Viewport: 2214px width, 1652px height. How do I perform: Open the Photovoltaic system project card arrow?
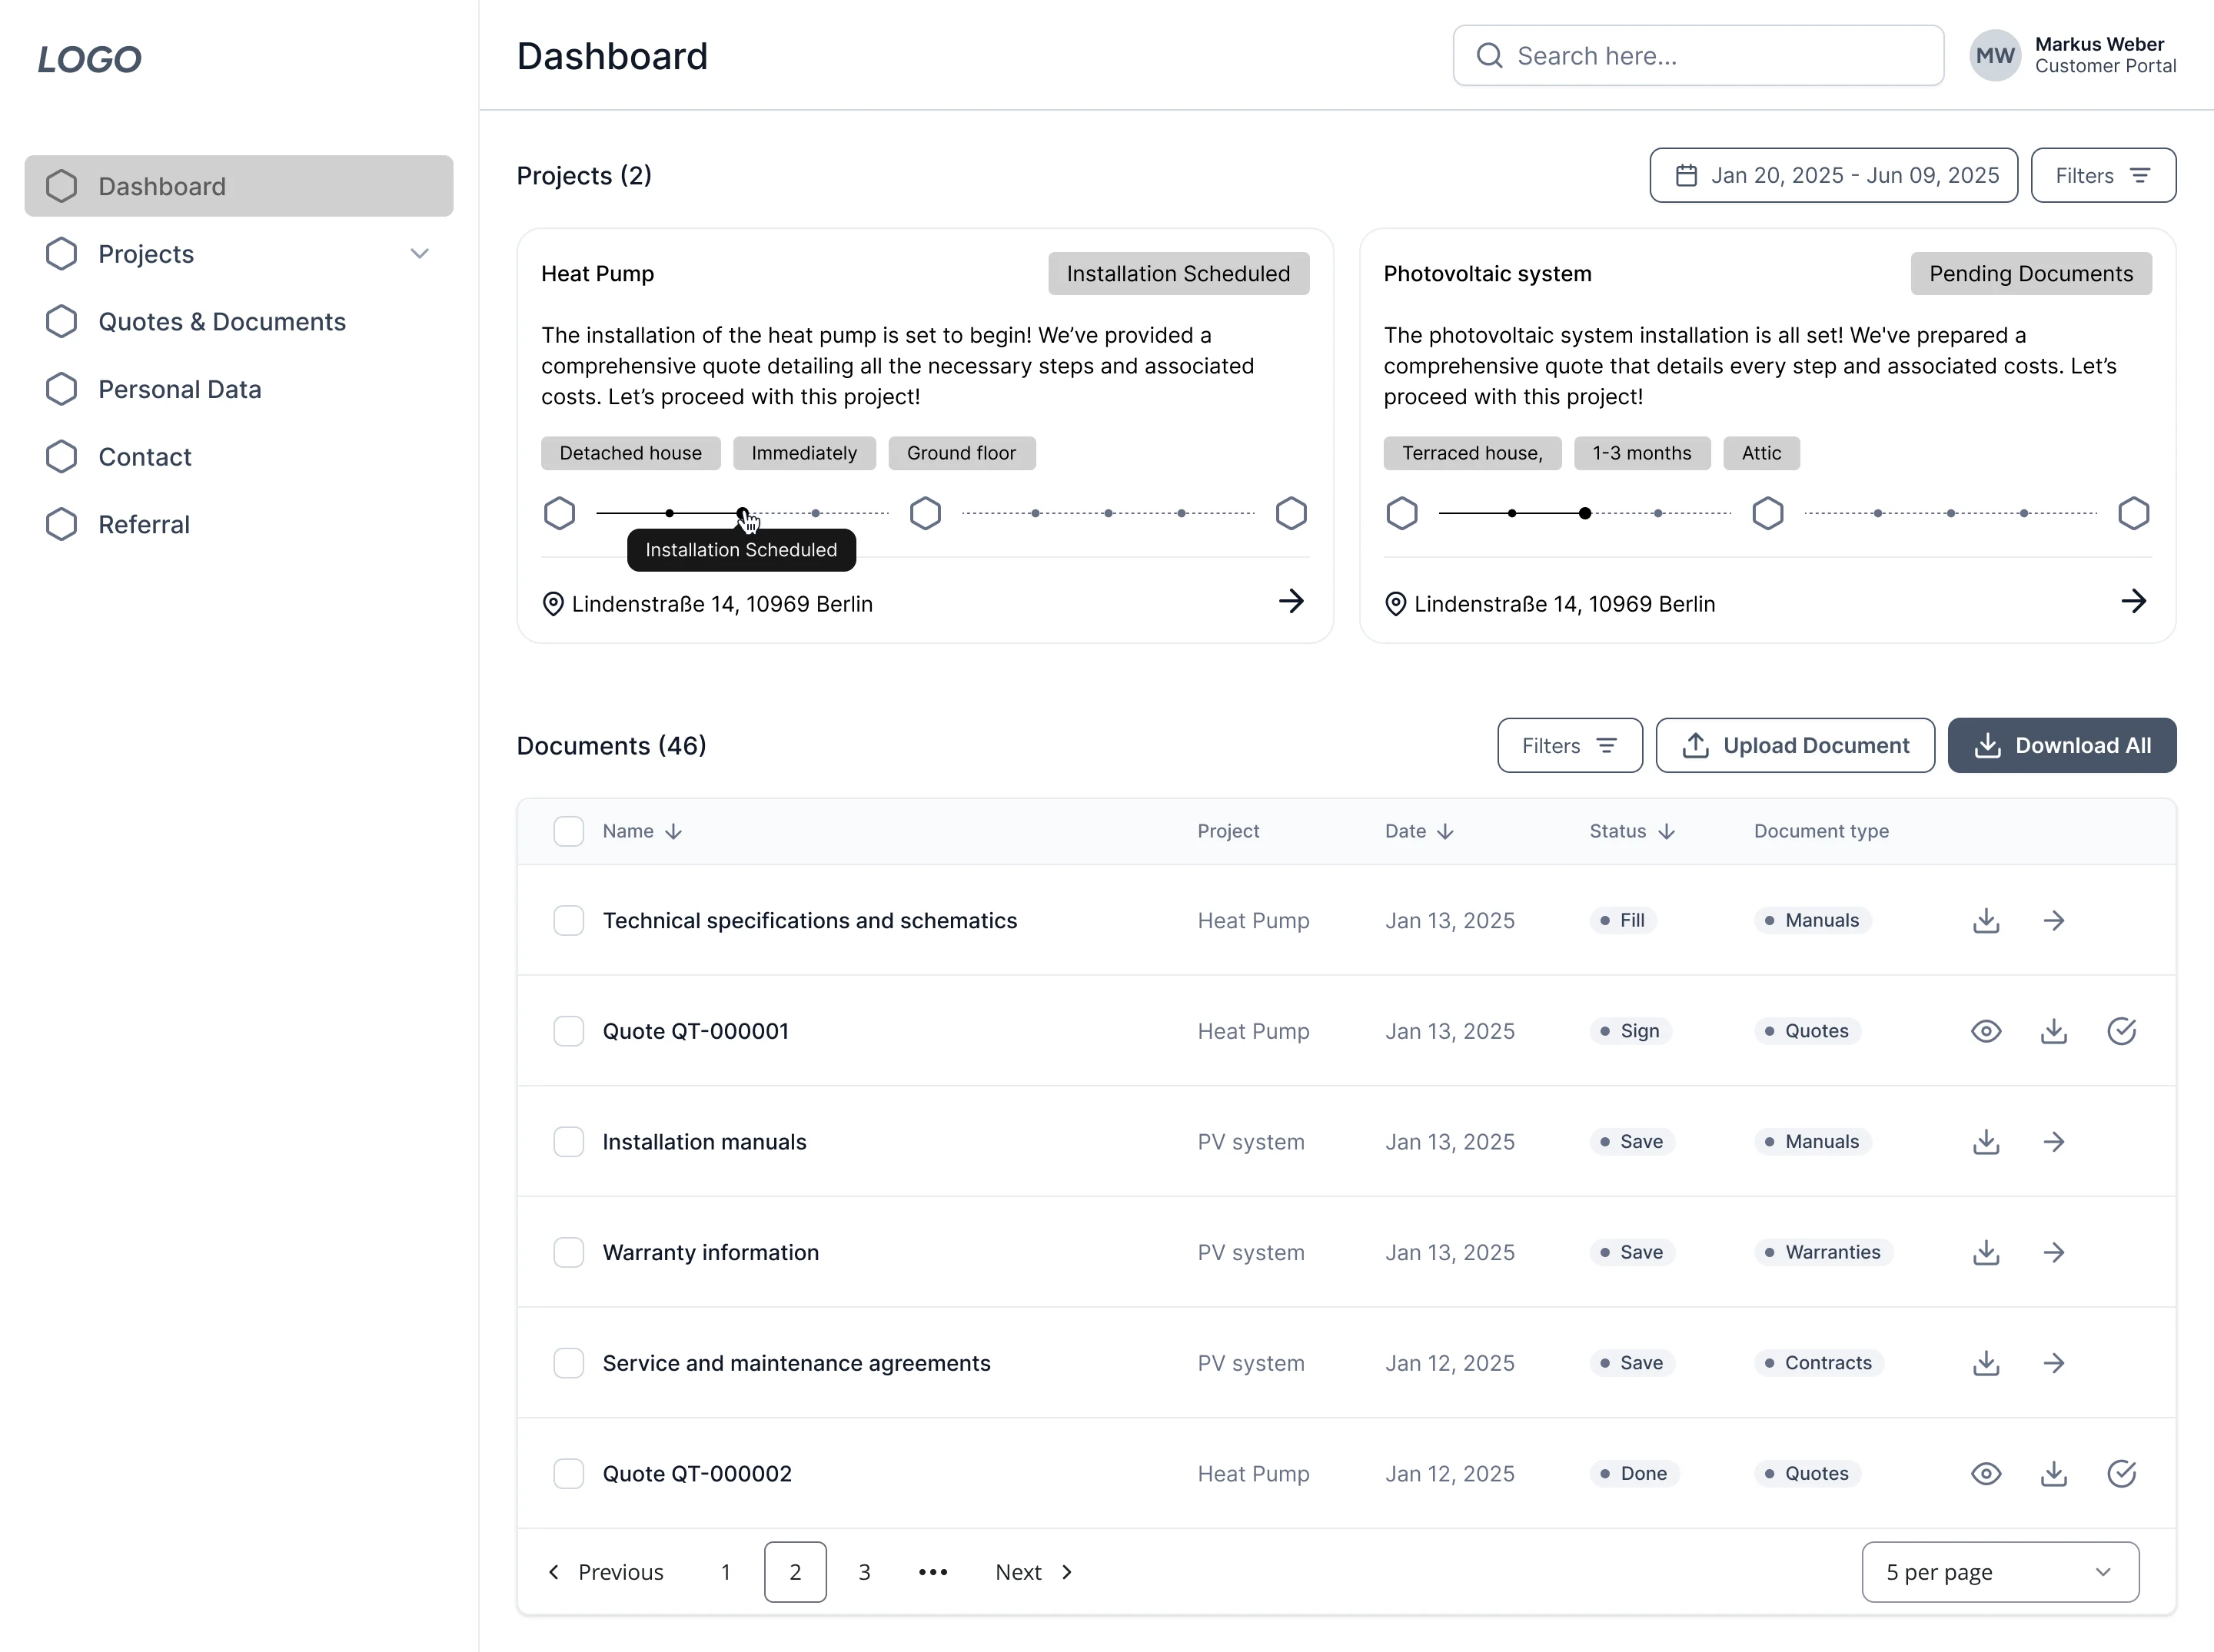tap(2133, 601)
